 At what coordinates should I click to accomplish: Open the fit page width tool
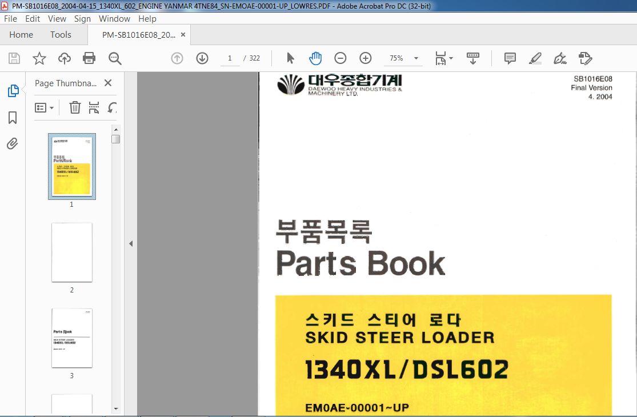point(441,58)
